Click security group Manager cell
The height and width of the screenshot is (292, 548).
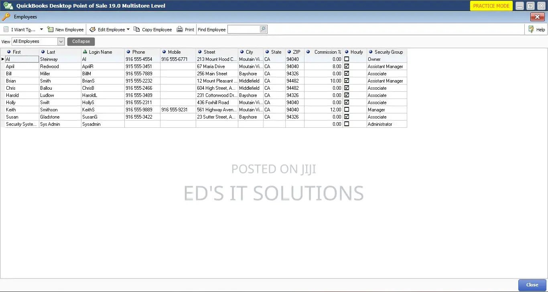coord(387,110)
